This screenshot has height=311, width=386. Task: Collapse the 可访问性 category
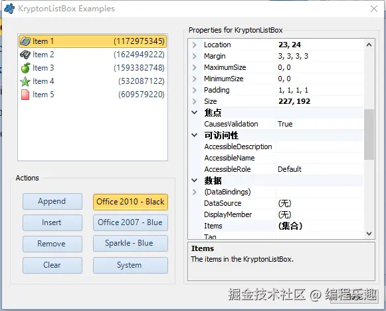pos(195,135)
